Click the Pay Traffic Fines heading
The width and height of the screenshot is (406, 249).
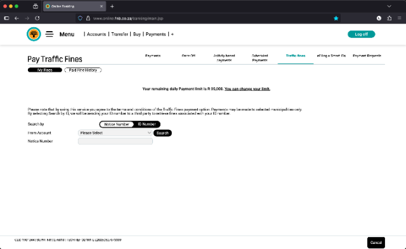pyautogui.click(x=55, y=59)
